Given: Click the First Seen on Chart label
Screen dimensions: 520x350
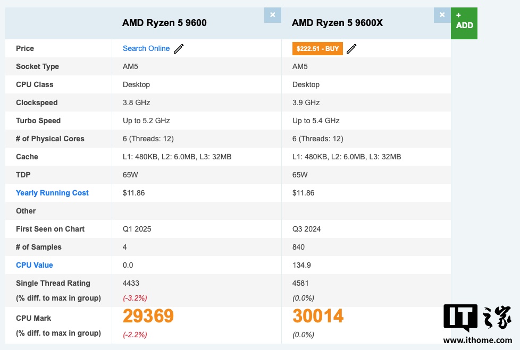Looking at the screenshot, I should [50, 229].
